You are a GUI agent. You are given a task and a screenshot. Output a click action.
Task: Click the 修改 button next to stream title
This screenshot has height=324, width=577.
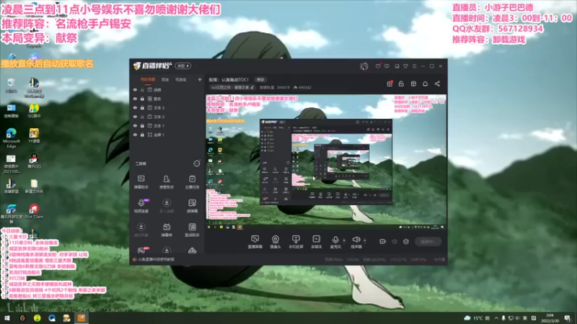click(261, 79)
